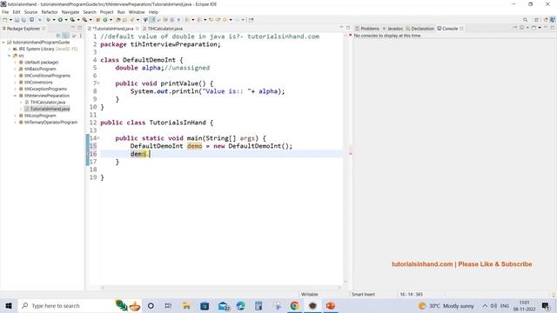The width and height of the screenshot is (557, 313).
Task: Open Chrome from the taskbar
Action: pos(294,306)
